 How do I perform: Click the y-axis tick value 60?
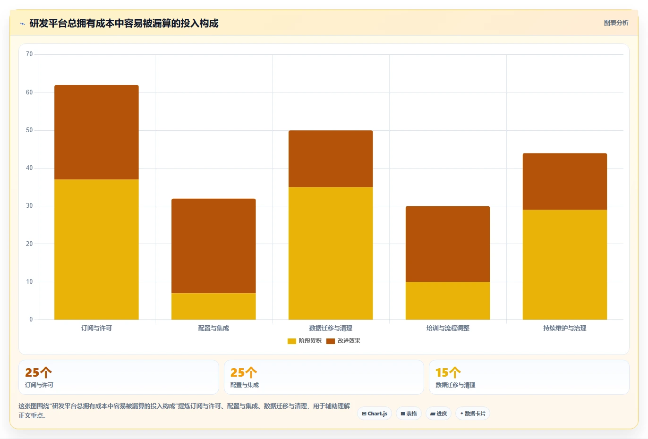[x=29, y=93]
